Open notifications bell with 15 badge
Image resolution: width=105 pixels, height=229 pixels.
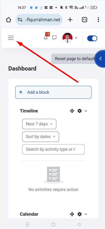pos(46,37)
